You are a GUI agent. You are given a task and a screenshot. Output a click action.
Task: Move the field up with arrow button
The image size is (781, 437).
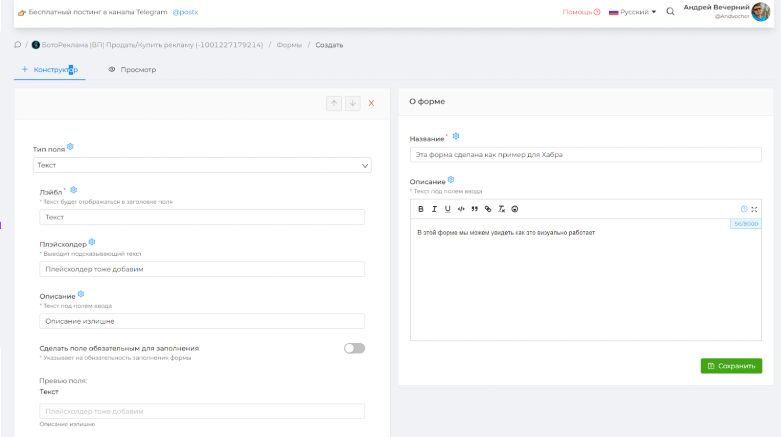(334, 103)
